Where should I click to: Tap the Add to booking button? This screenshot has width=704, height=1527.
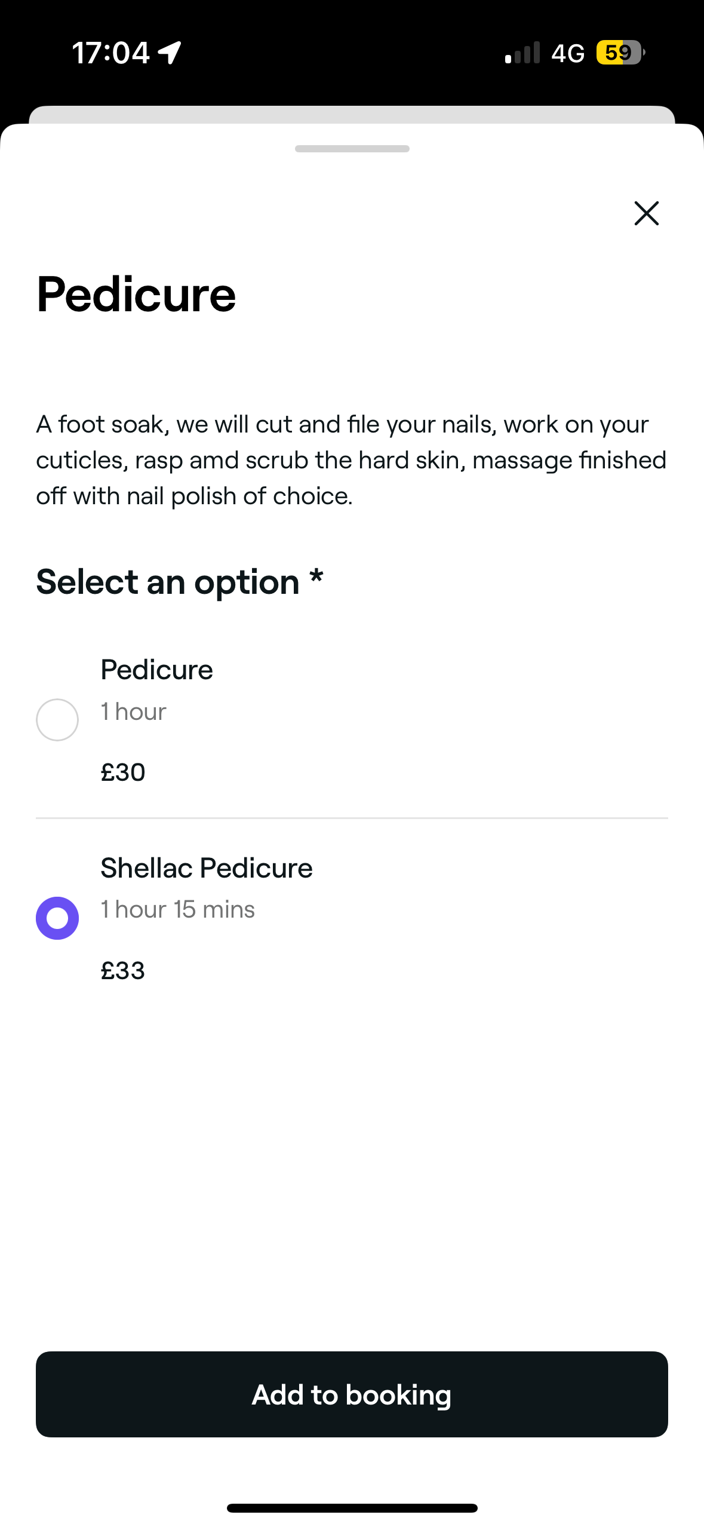click(352, 1394)
